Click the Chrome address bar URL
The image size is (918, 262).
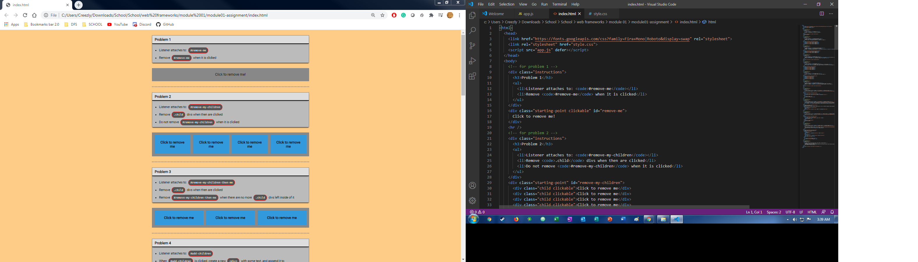pyautogui.click(x=165, y=15)
